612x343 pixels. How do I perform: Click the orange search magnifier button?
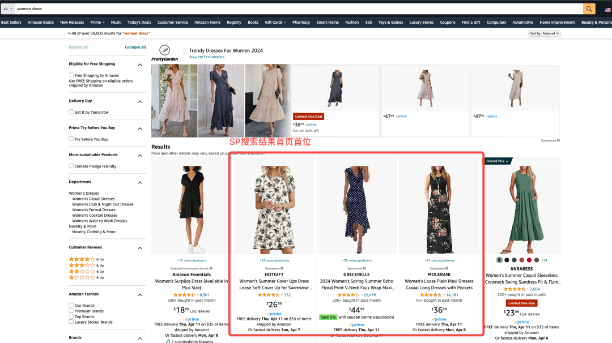pyautogui.click(x=589, y=9)
